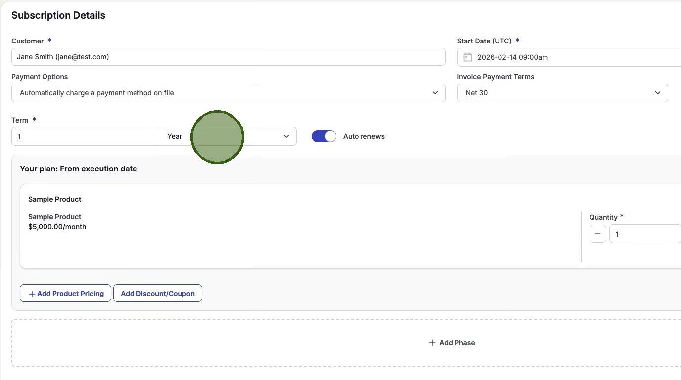The width and height of the screenshot is (681, 380).
Task: Click the plus icon on Add Product Pricing
Action: coord(32,294)
